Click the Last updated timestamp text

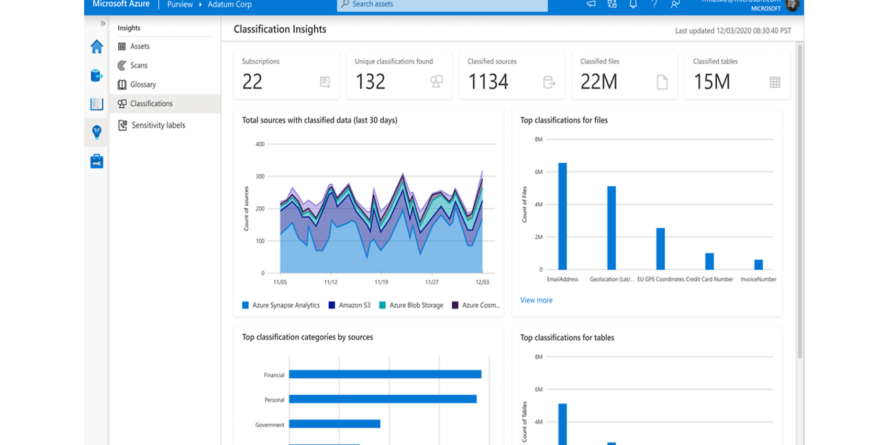[733, 31]
